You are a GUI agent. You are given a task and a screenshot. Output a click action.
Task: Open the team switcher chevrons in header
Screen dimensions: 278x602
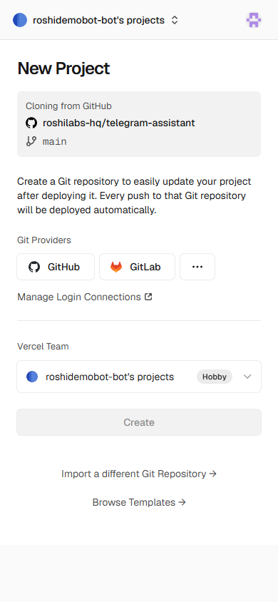(175, 21)
